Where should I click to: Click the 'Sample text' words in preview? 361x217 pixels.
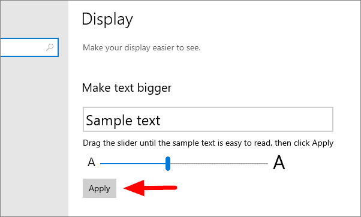(123, 120)
